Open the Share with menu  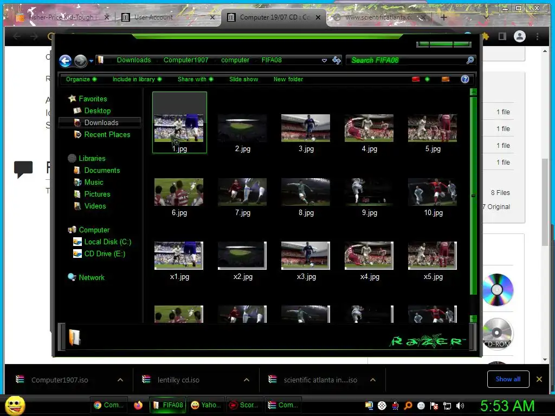point(195,79)
